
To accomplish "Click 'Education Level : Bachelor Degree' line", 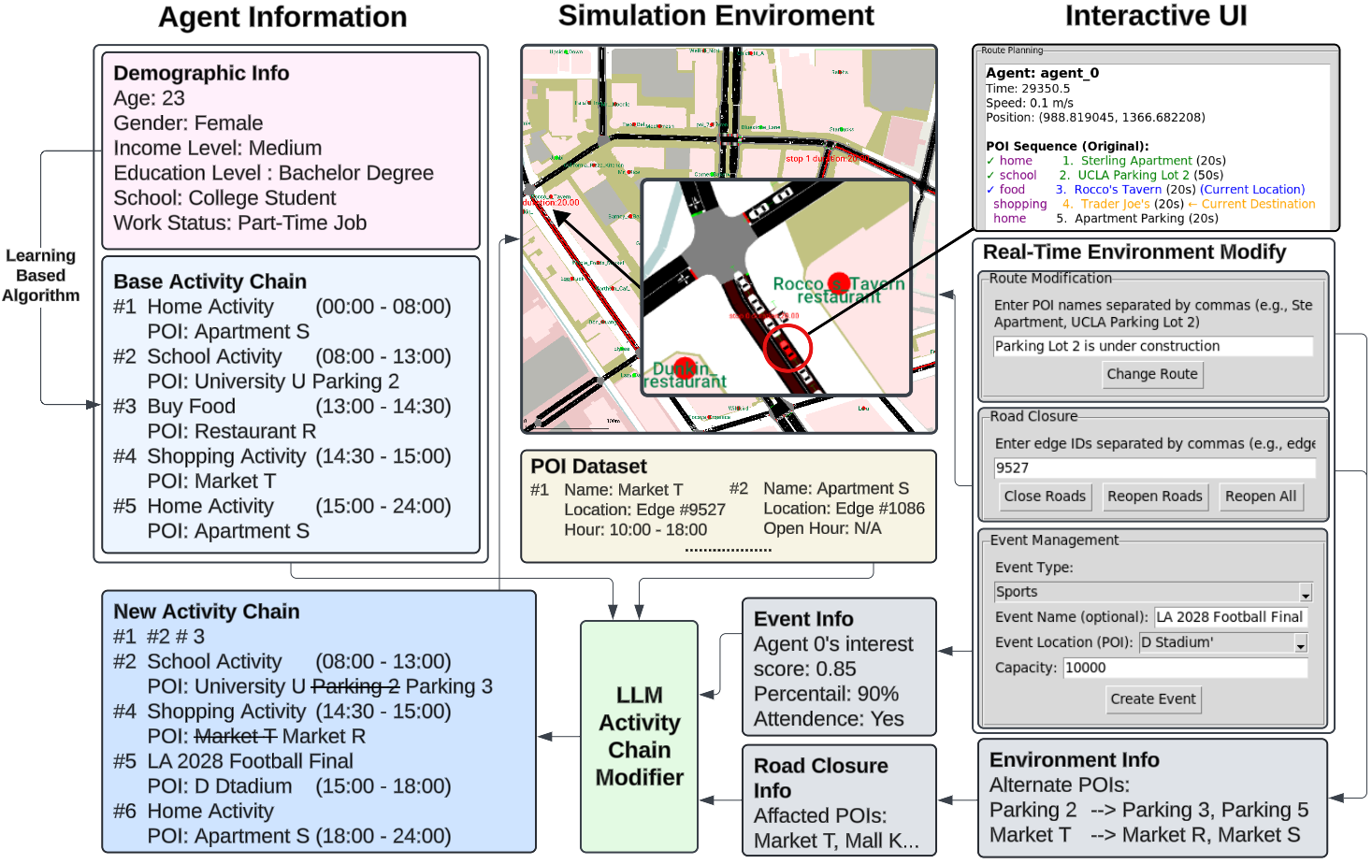I will click(x=274, y=173).
